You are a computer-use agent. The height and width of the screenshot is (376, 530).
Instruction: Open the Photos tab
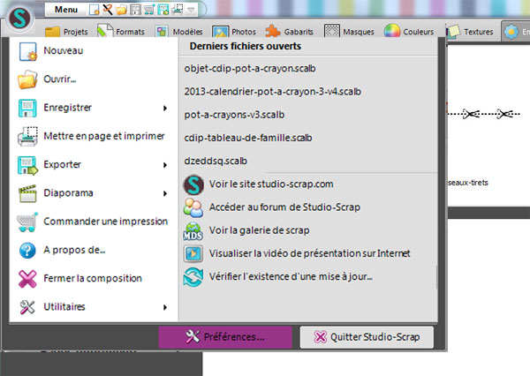234,32
